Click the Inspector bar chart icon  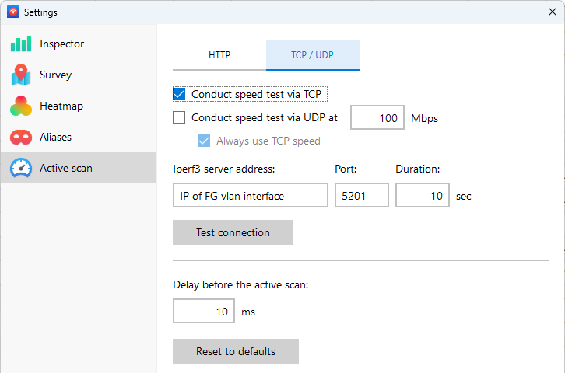click(x=21, y=44)
